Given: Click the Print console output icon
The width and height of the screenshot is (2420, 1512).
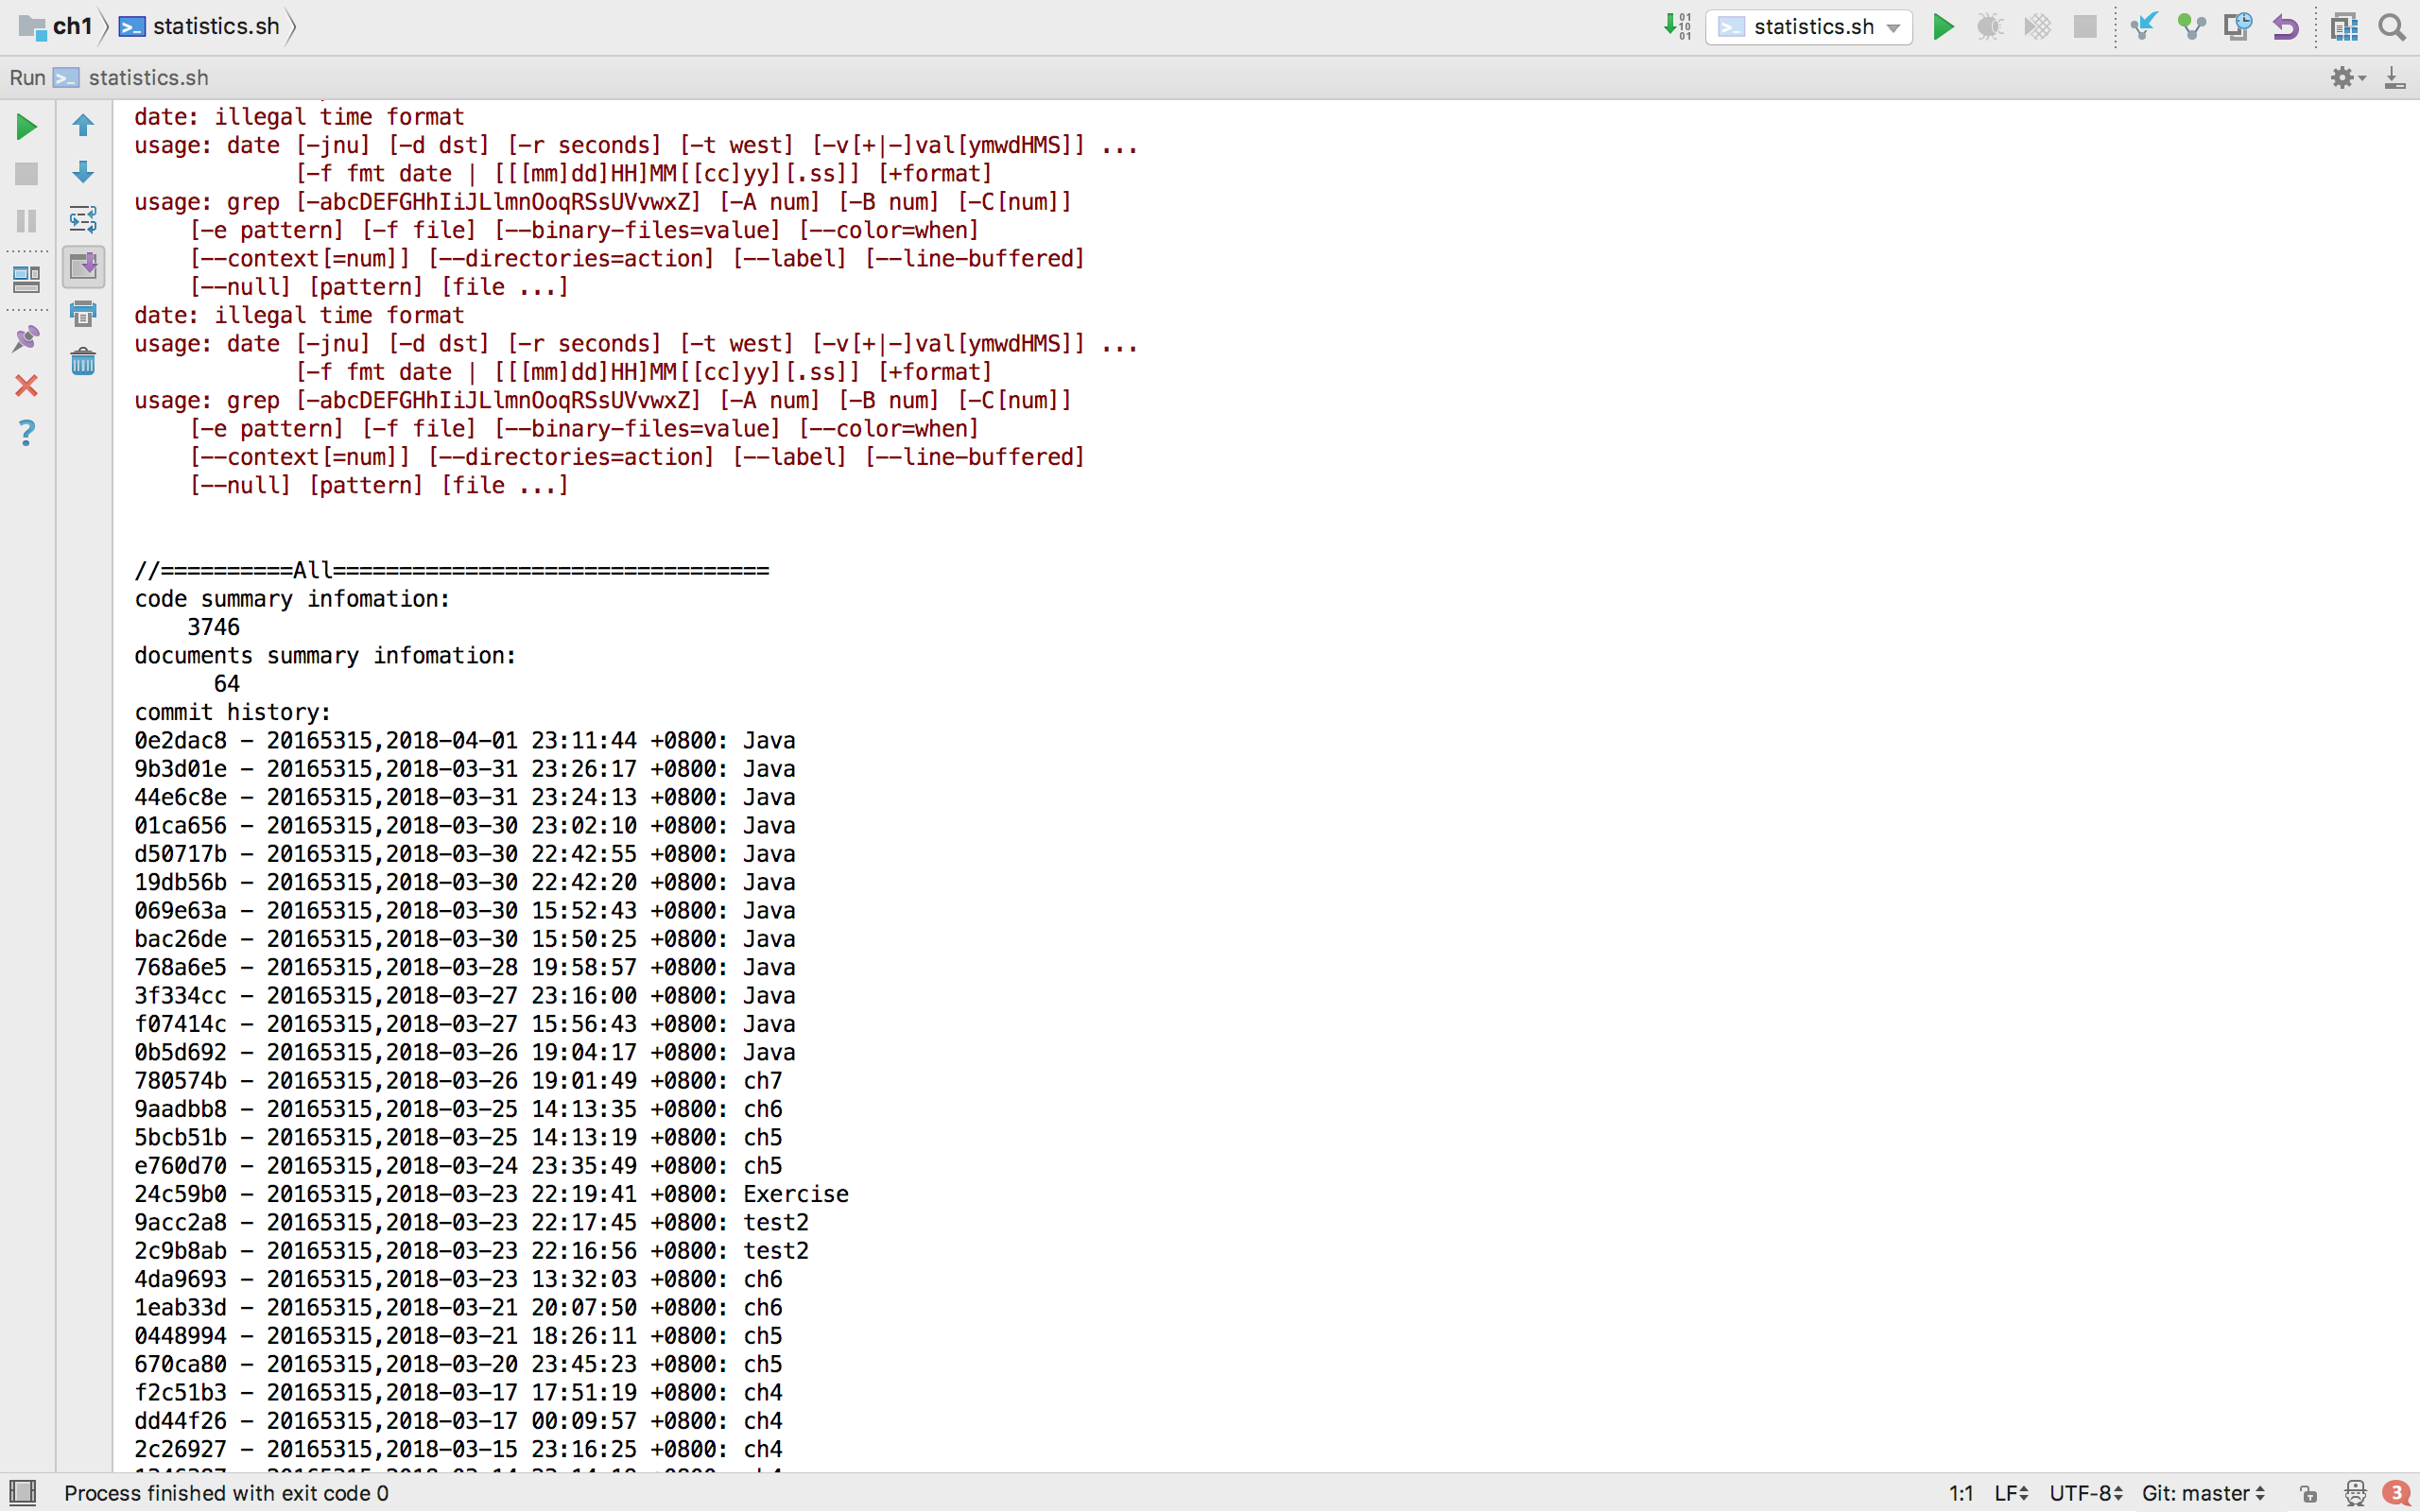Looking at the screenshot, I should tap(83, 314).
